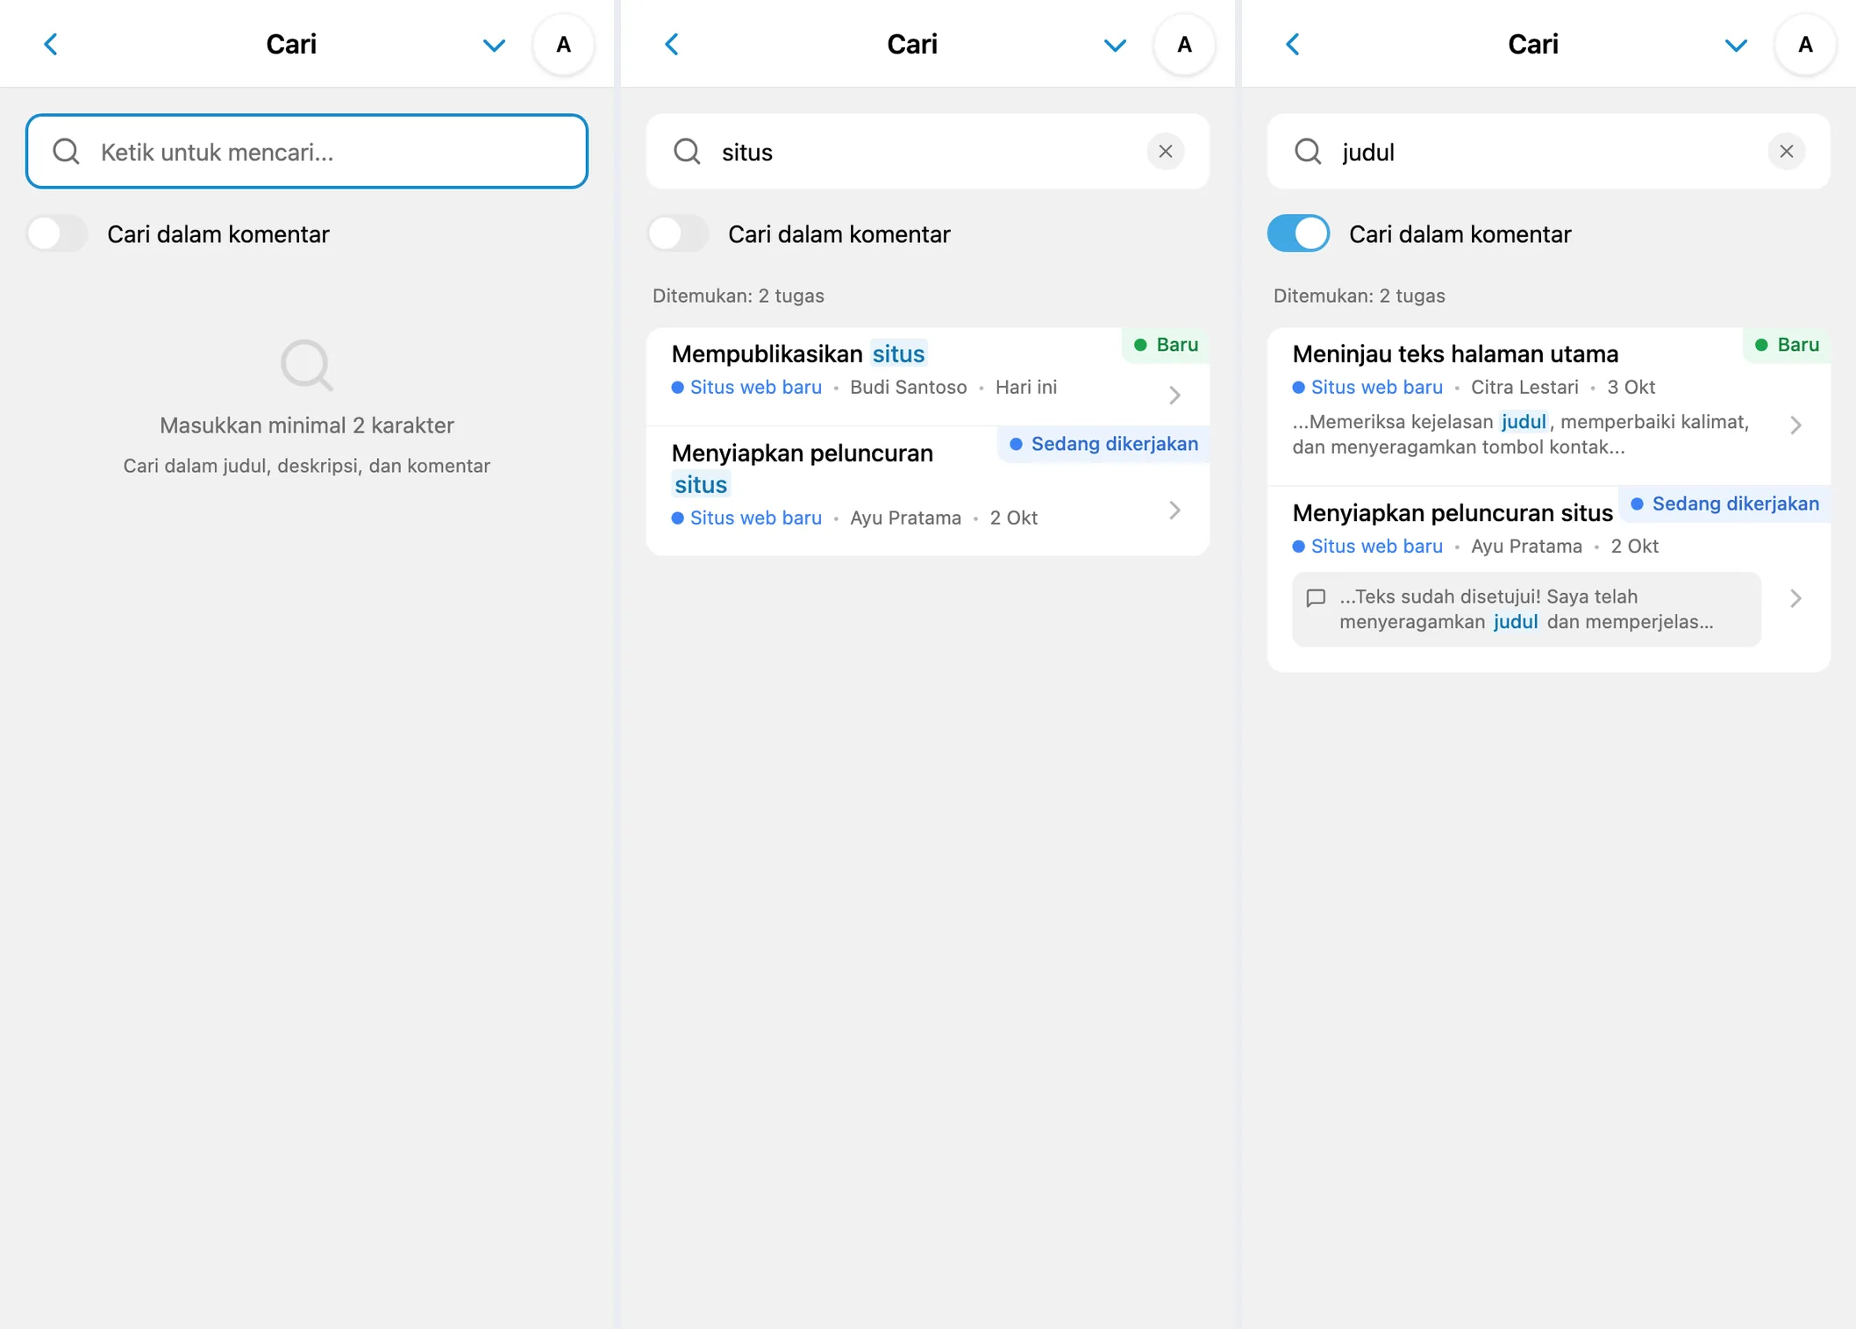This screenshot has height=1329, width=1856.
Task: Click 'Sedang dikerjakan' badge in the 'situs' panel
Action: pyautogui.click(x=1104, y=444)
